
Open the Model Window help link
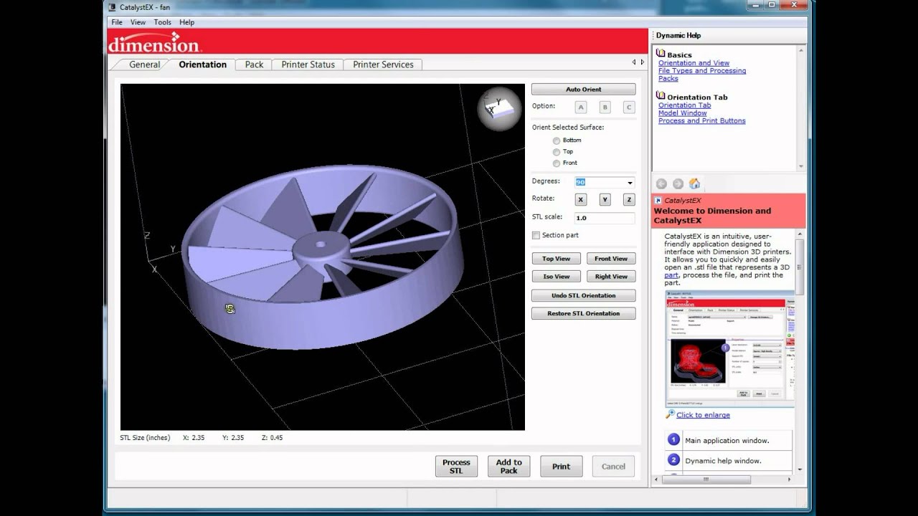click(x=683, y=113)
